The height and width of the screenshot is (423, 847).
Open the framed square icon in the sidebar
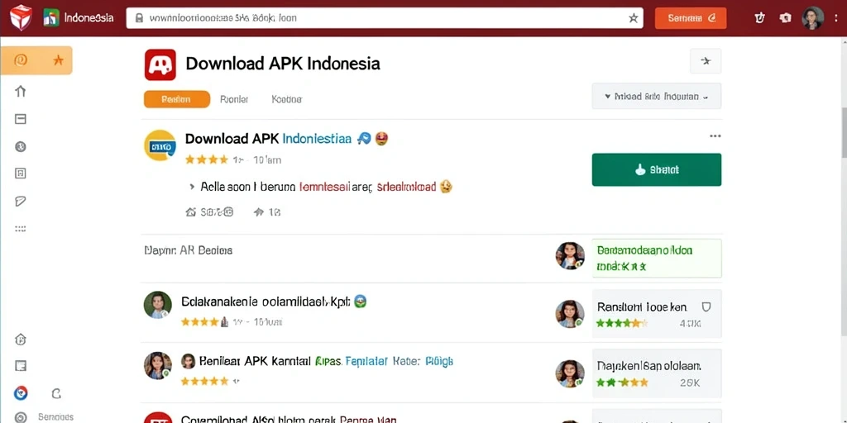click(x=21, y=173)
